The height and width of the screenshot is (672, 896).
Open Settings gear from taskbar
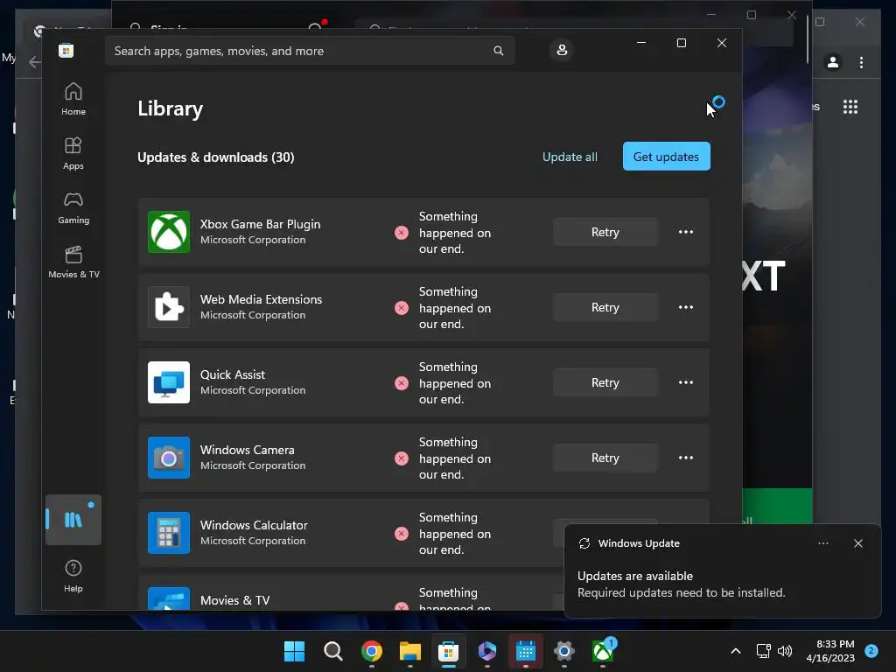[564, 651]
